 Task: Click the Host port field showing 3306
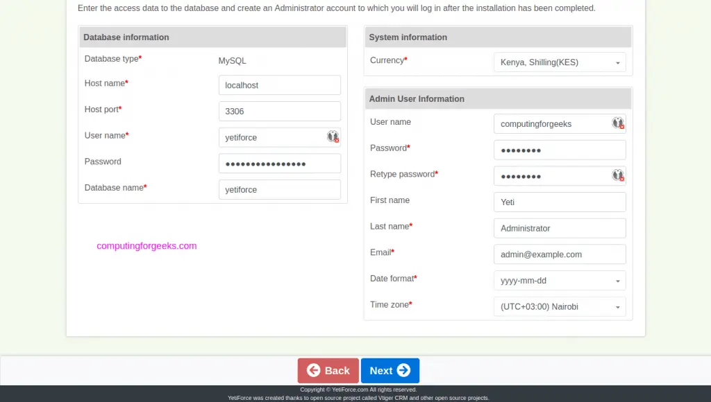pos(279,112)
